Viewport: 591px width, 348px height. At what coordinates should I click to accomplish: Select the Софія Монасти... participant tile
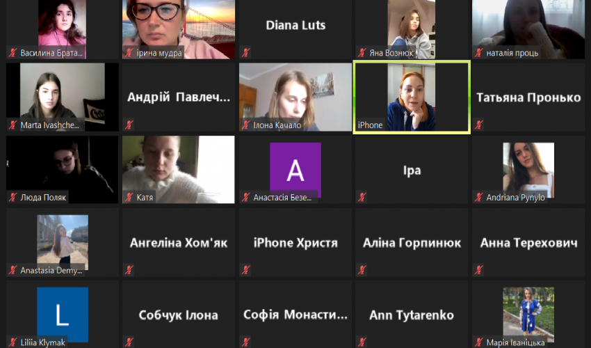tap(295, 314)
